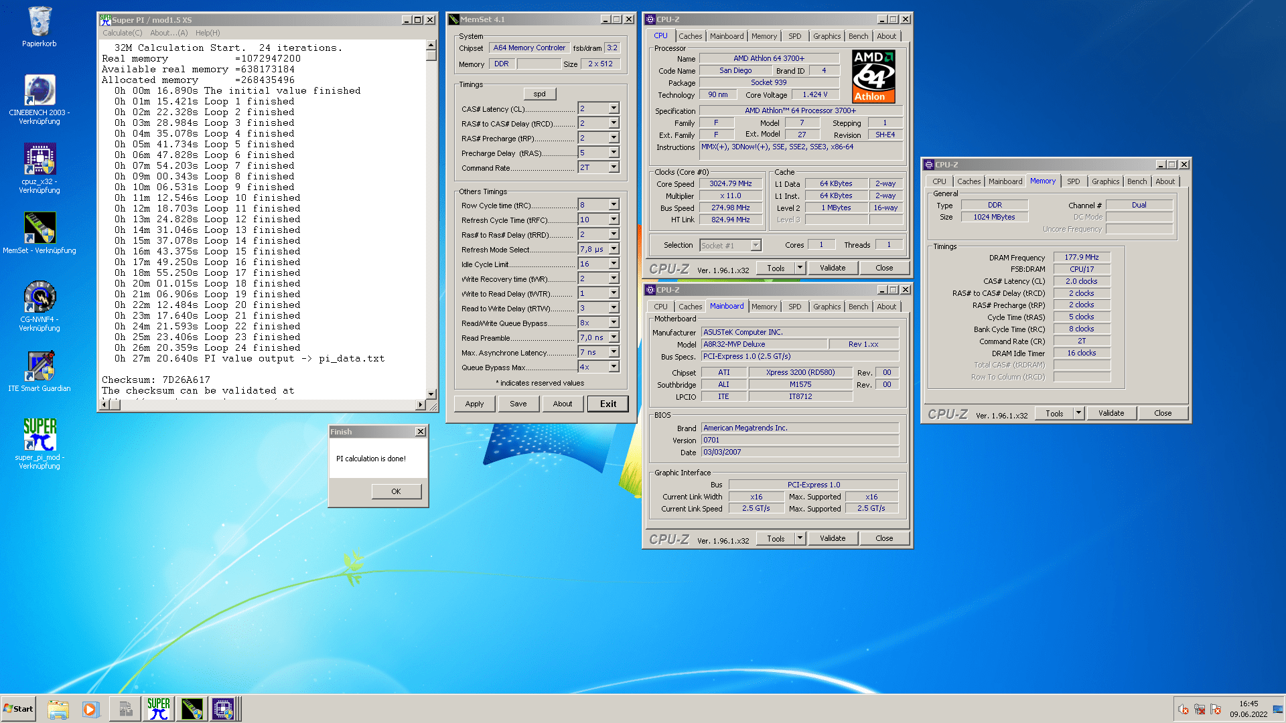
Task: Click the Super PI window title icon
Action: [105, 19]
